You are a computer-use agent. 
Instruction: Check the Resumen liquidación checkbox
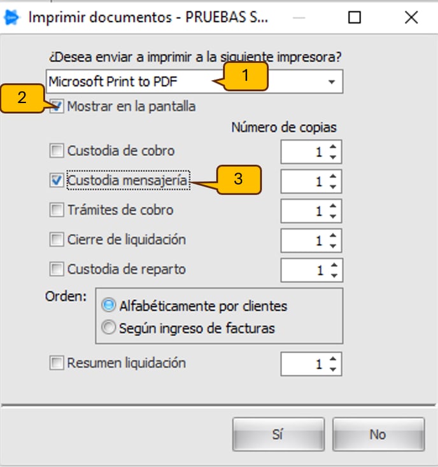click(x=57, y=363)
